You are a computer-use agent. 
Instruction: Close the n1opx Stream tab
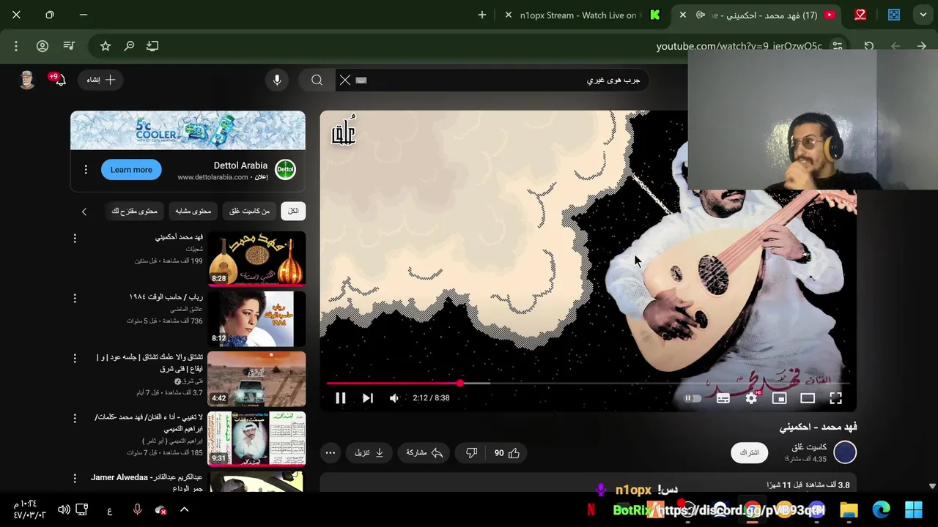coord(509,15)
